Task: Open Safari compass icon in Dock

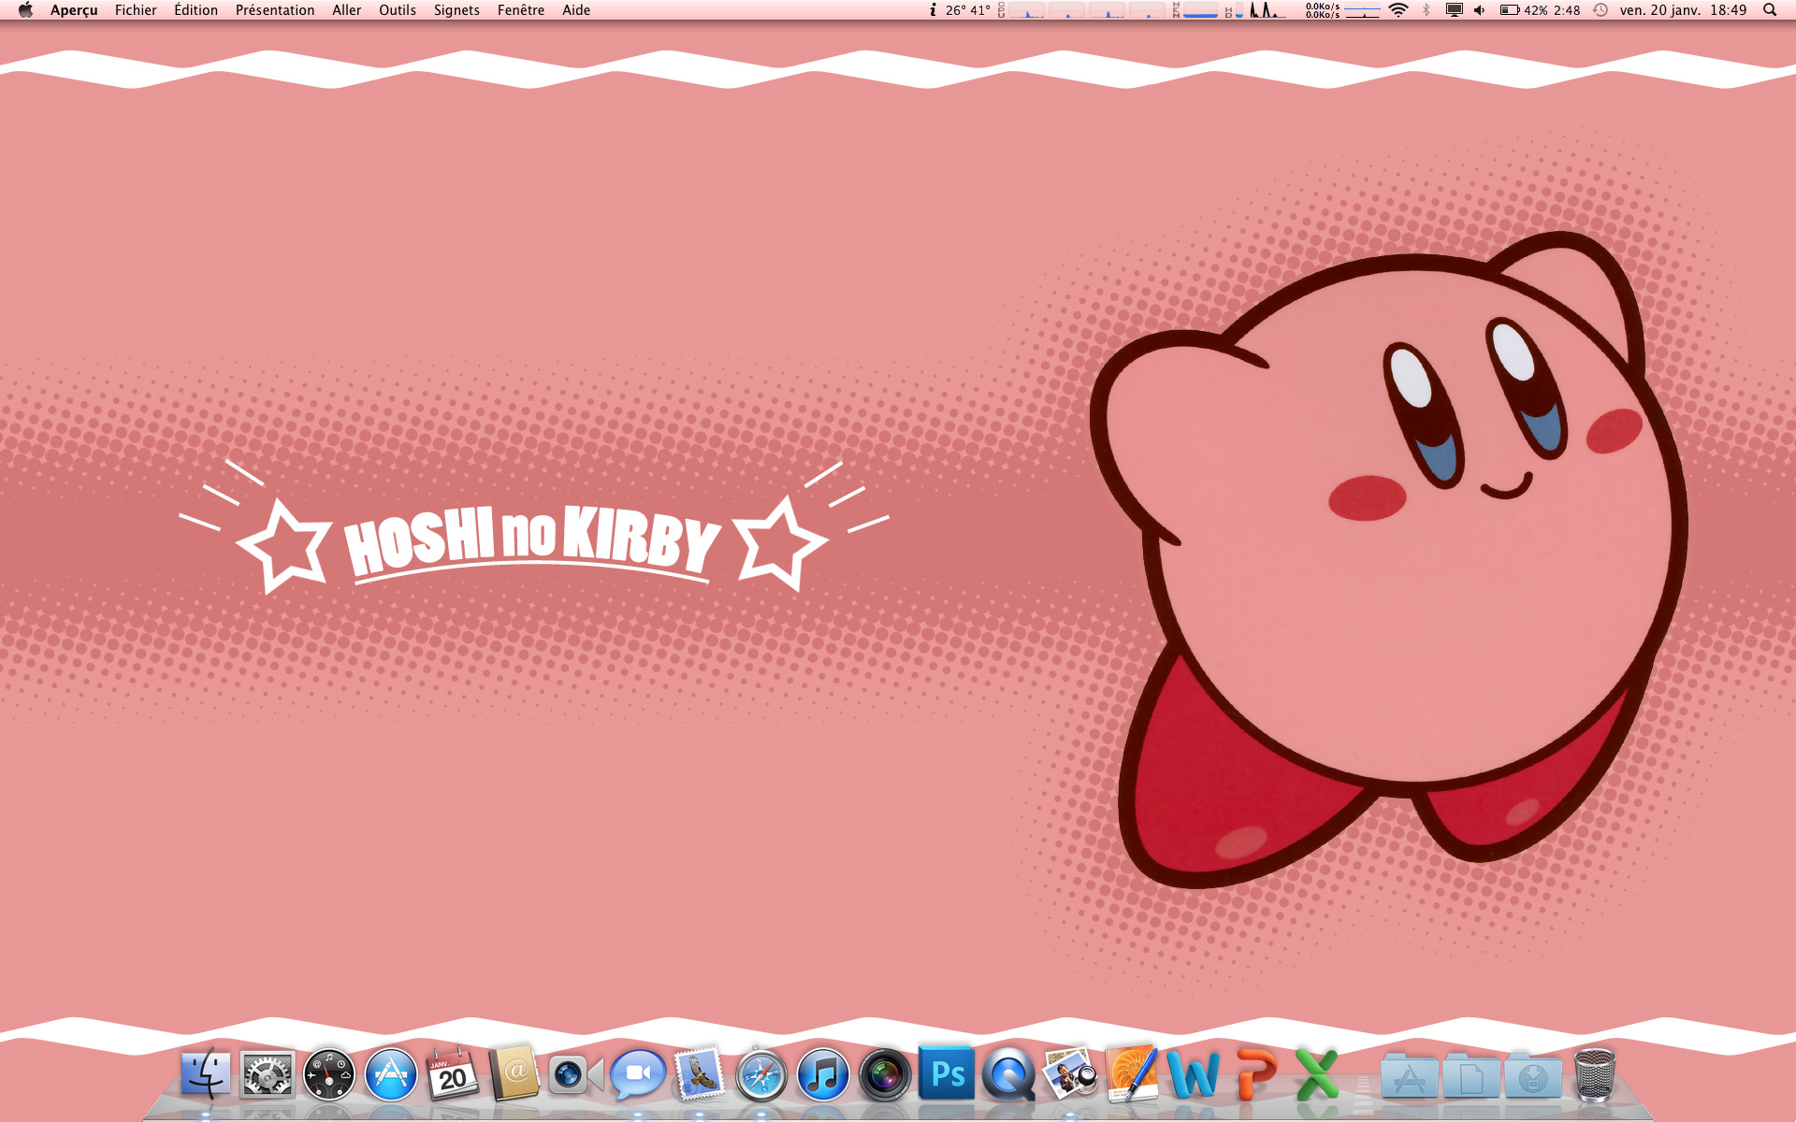Action: click(761, 1075)
